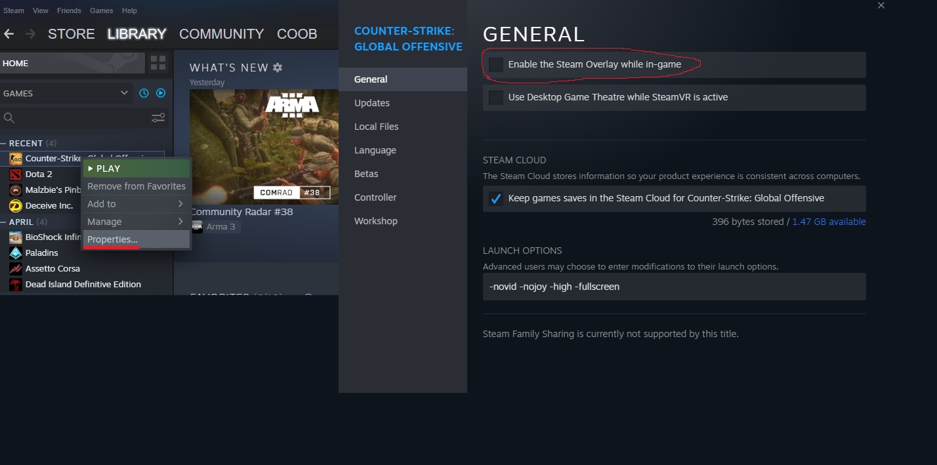
Task: Toggle Desktop Game Theatre for SteamVR
Action: click(x=496, y=98)
